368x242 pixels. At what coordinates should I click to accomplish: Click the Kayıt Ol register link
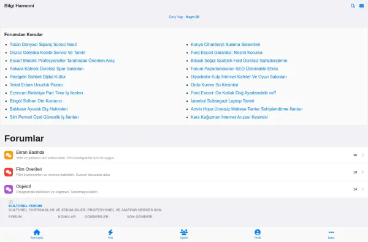tap(193, 17)
